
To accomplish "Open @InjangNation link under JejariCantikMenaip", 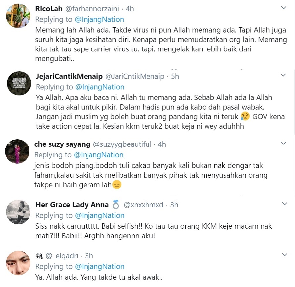I will 100,87.
